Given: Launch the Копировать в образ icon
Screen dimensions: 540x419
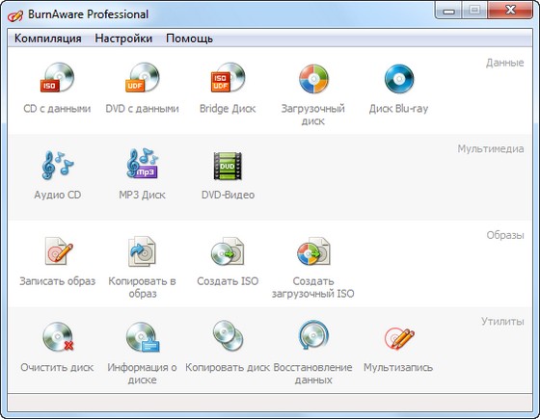Looking at the screenshot, I should 143,251.
